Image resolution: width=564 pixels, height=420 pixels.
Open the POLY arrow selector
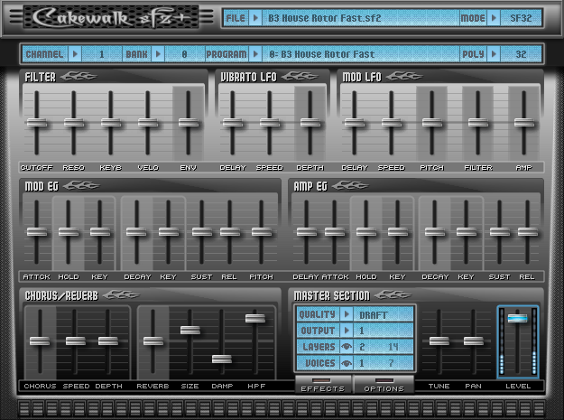coord(494,54)
